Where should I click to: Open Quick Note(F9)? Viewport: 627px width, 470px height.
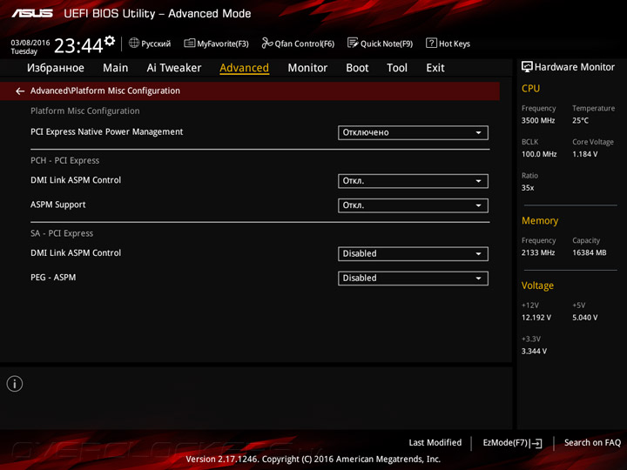380,44
